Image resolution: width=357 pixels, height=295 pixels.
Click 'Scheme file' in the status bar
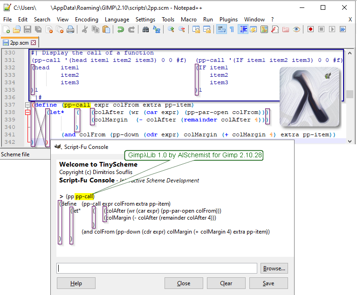pyautogui.click(x=15, y=154)
